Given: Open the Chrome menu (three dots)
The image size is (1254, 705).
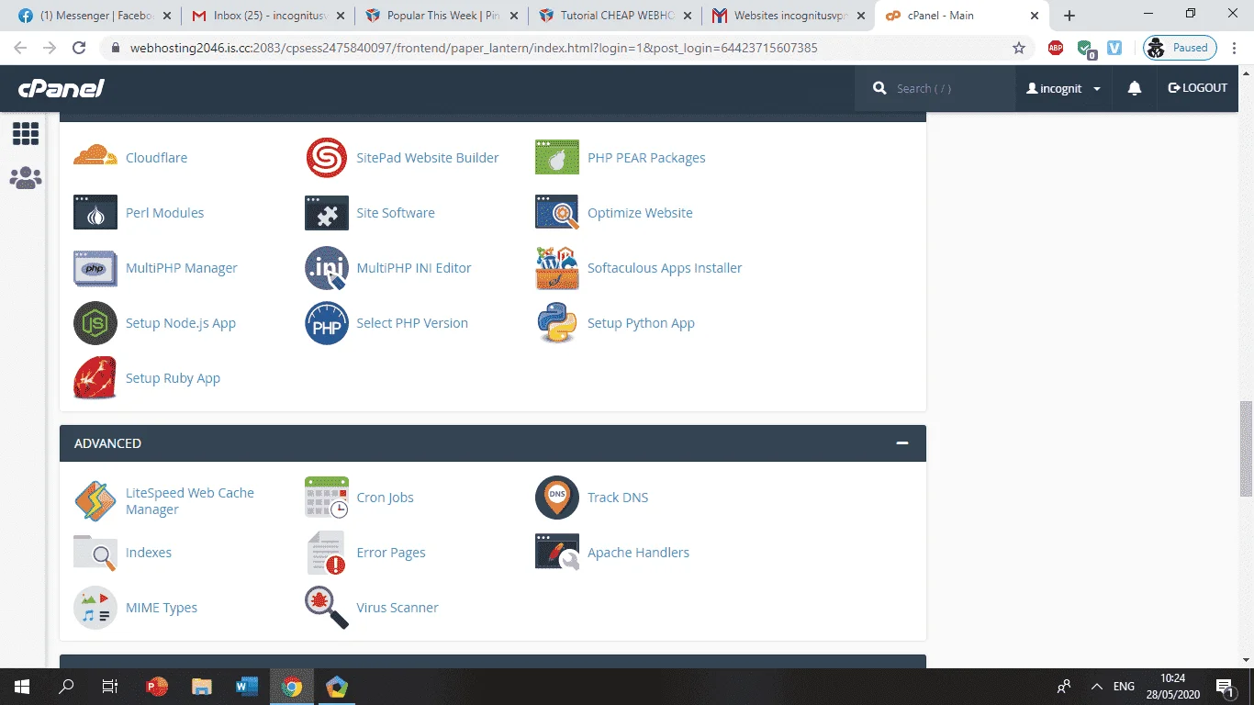Looking at the screenshot, I should 1236,48.
